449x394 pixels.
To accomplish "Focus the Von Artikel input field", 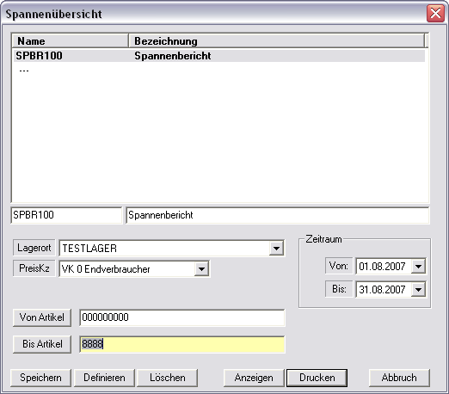I will pos(182,317).
